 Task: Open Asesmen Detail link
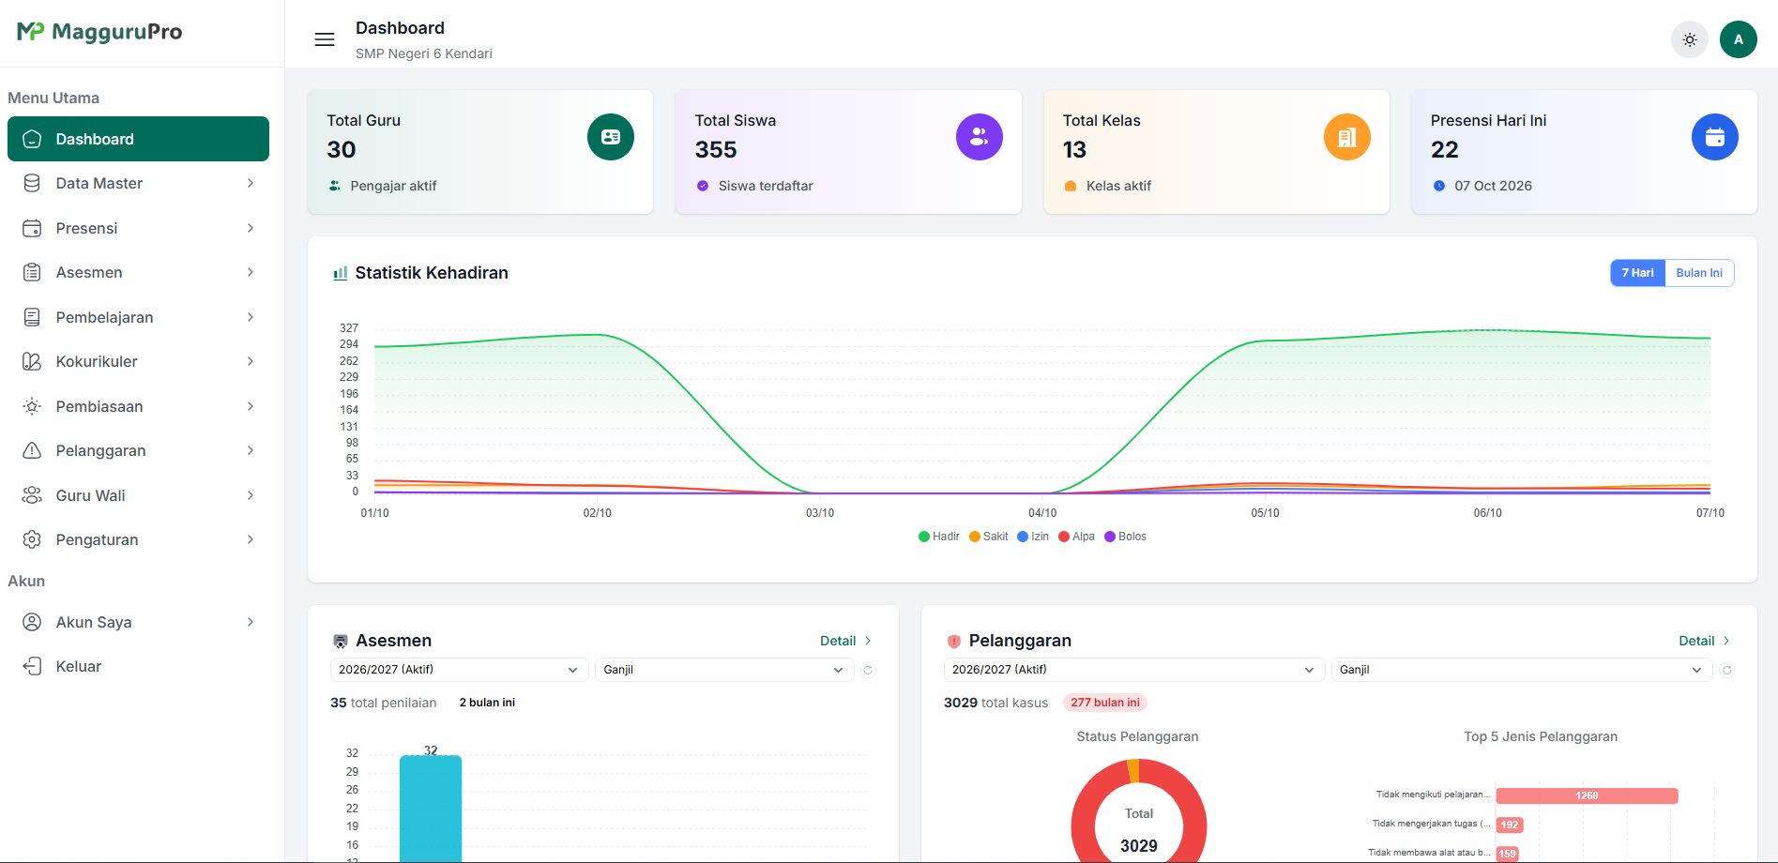846,641
